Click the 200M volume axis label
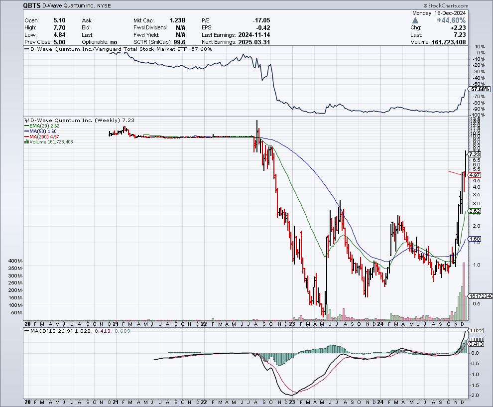The image size is (493, 407). click(x=15, y=290)
